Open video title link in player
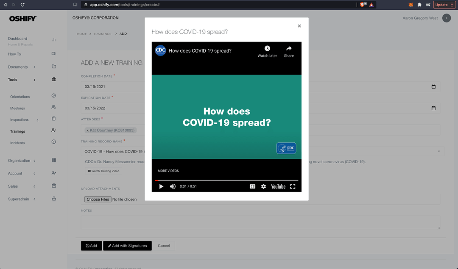The height and width of the screenshot is (269, 458). 200,51
